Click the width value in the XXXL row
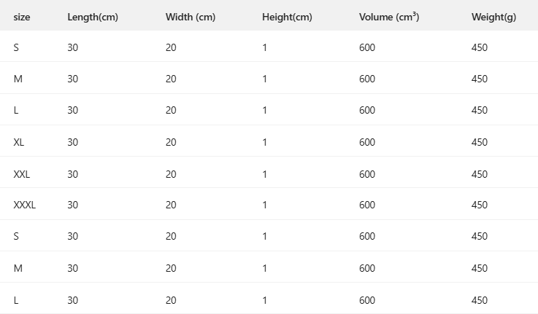538x314 pixels. [x=171, y=205]
